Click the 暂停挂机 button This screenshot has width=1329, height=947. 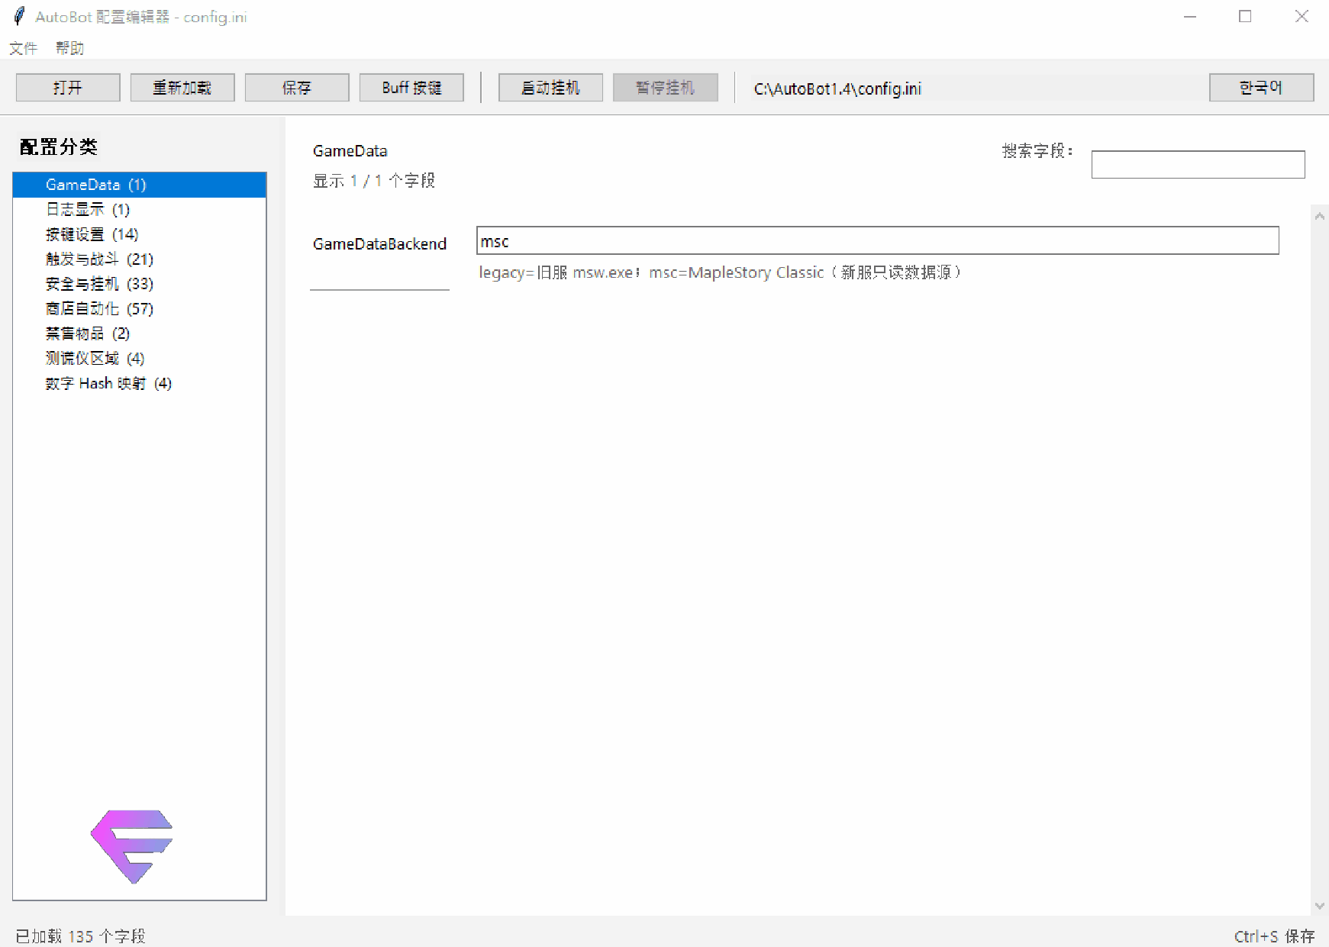pos(665,88)
